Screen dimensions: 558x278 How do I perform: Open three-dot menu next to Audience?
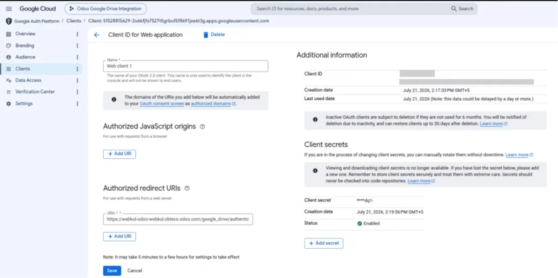(77, 57)
